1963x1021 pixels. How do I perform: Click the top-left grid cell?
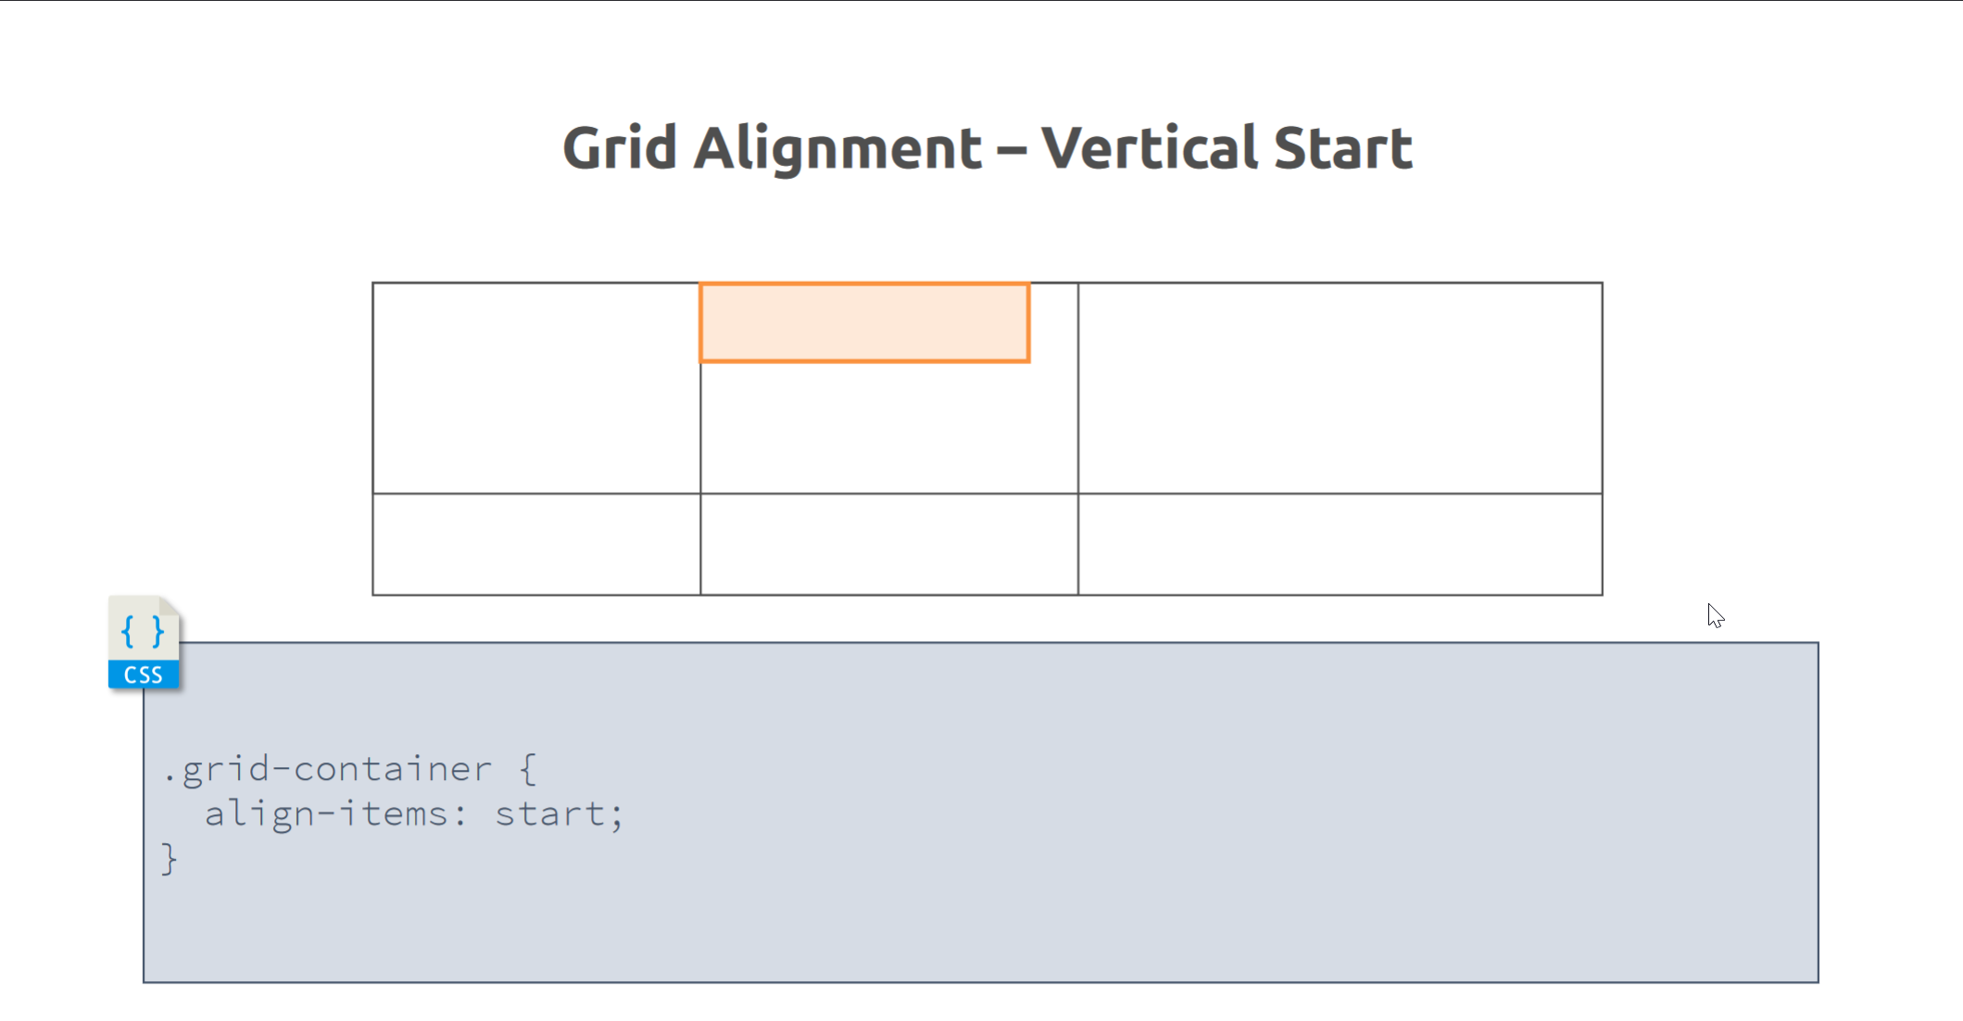point(535,387)
